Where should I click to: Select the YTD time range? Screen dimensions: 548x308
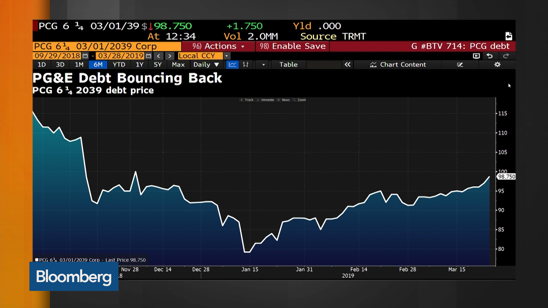(119, 65)
